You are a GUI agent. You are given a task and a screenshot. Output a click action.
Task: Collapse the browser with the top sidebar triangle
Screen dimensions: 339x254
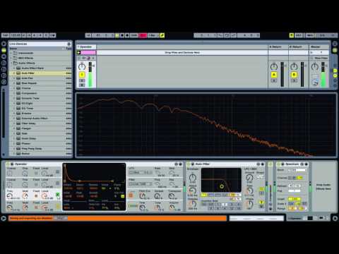click(4, 44)
